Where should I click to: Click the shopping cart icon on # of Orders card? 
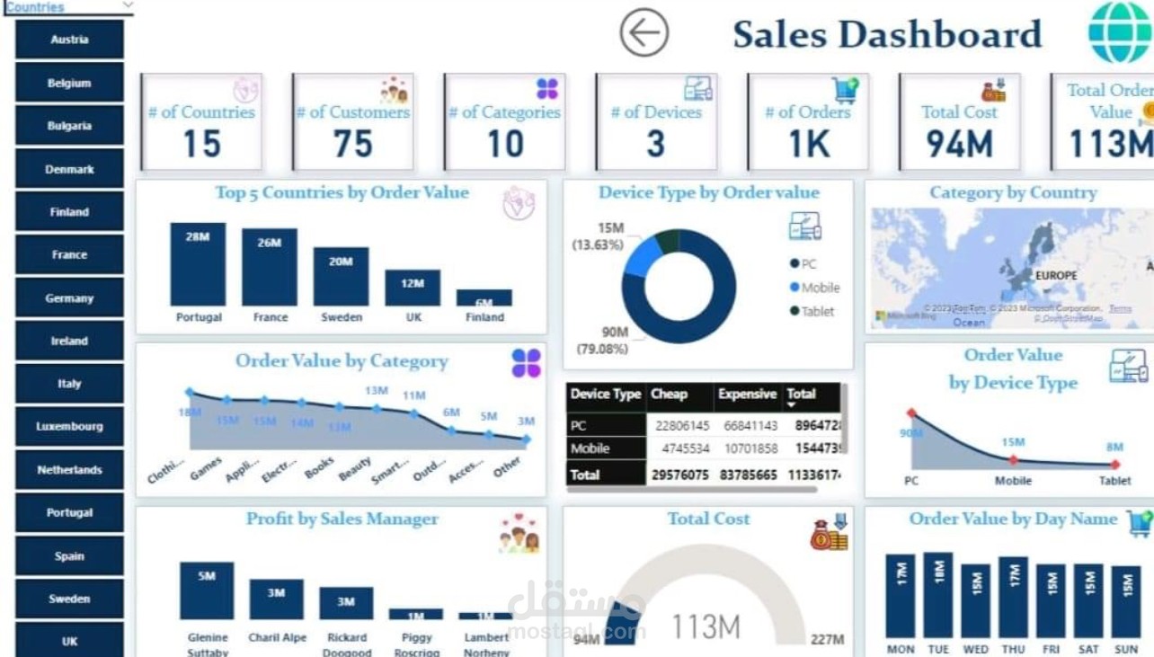tap(846, 90)
